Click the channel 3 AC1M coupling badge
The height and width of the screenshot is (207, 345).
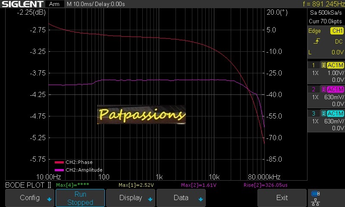coord(335,113)
